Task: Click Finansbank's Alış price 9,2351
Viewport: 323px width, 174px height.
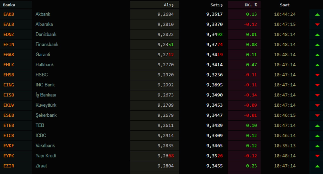Action: (x=166, y=44)
